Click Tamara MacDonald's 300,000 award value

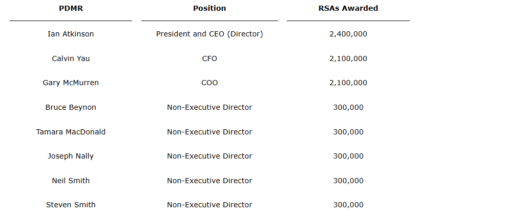(x=348, y=132)
